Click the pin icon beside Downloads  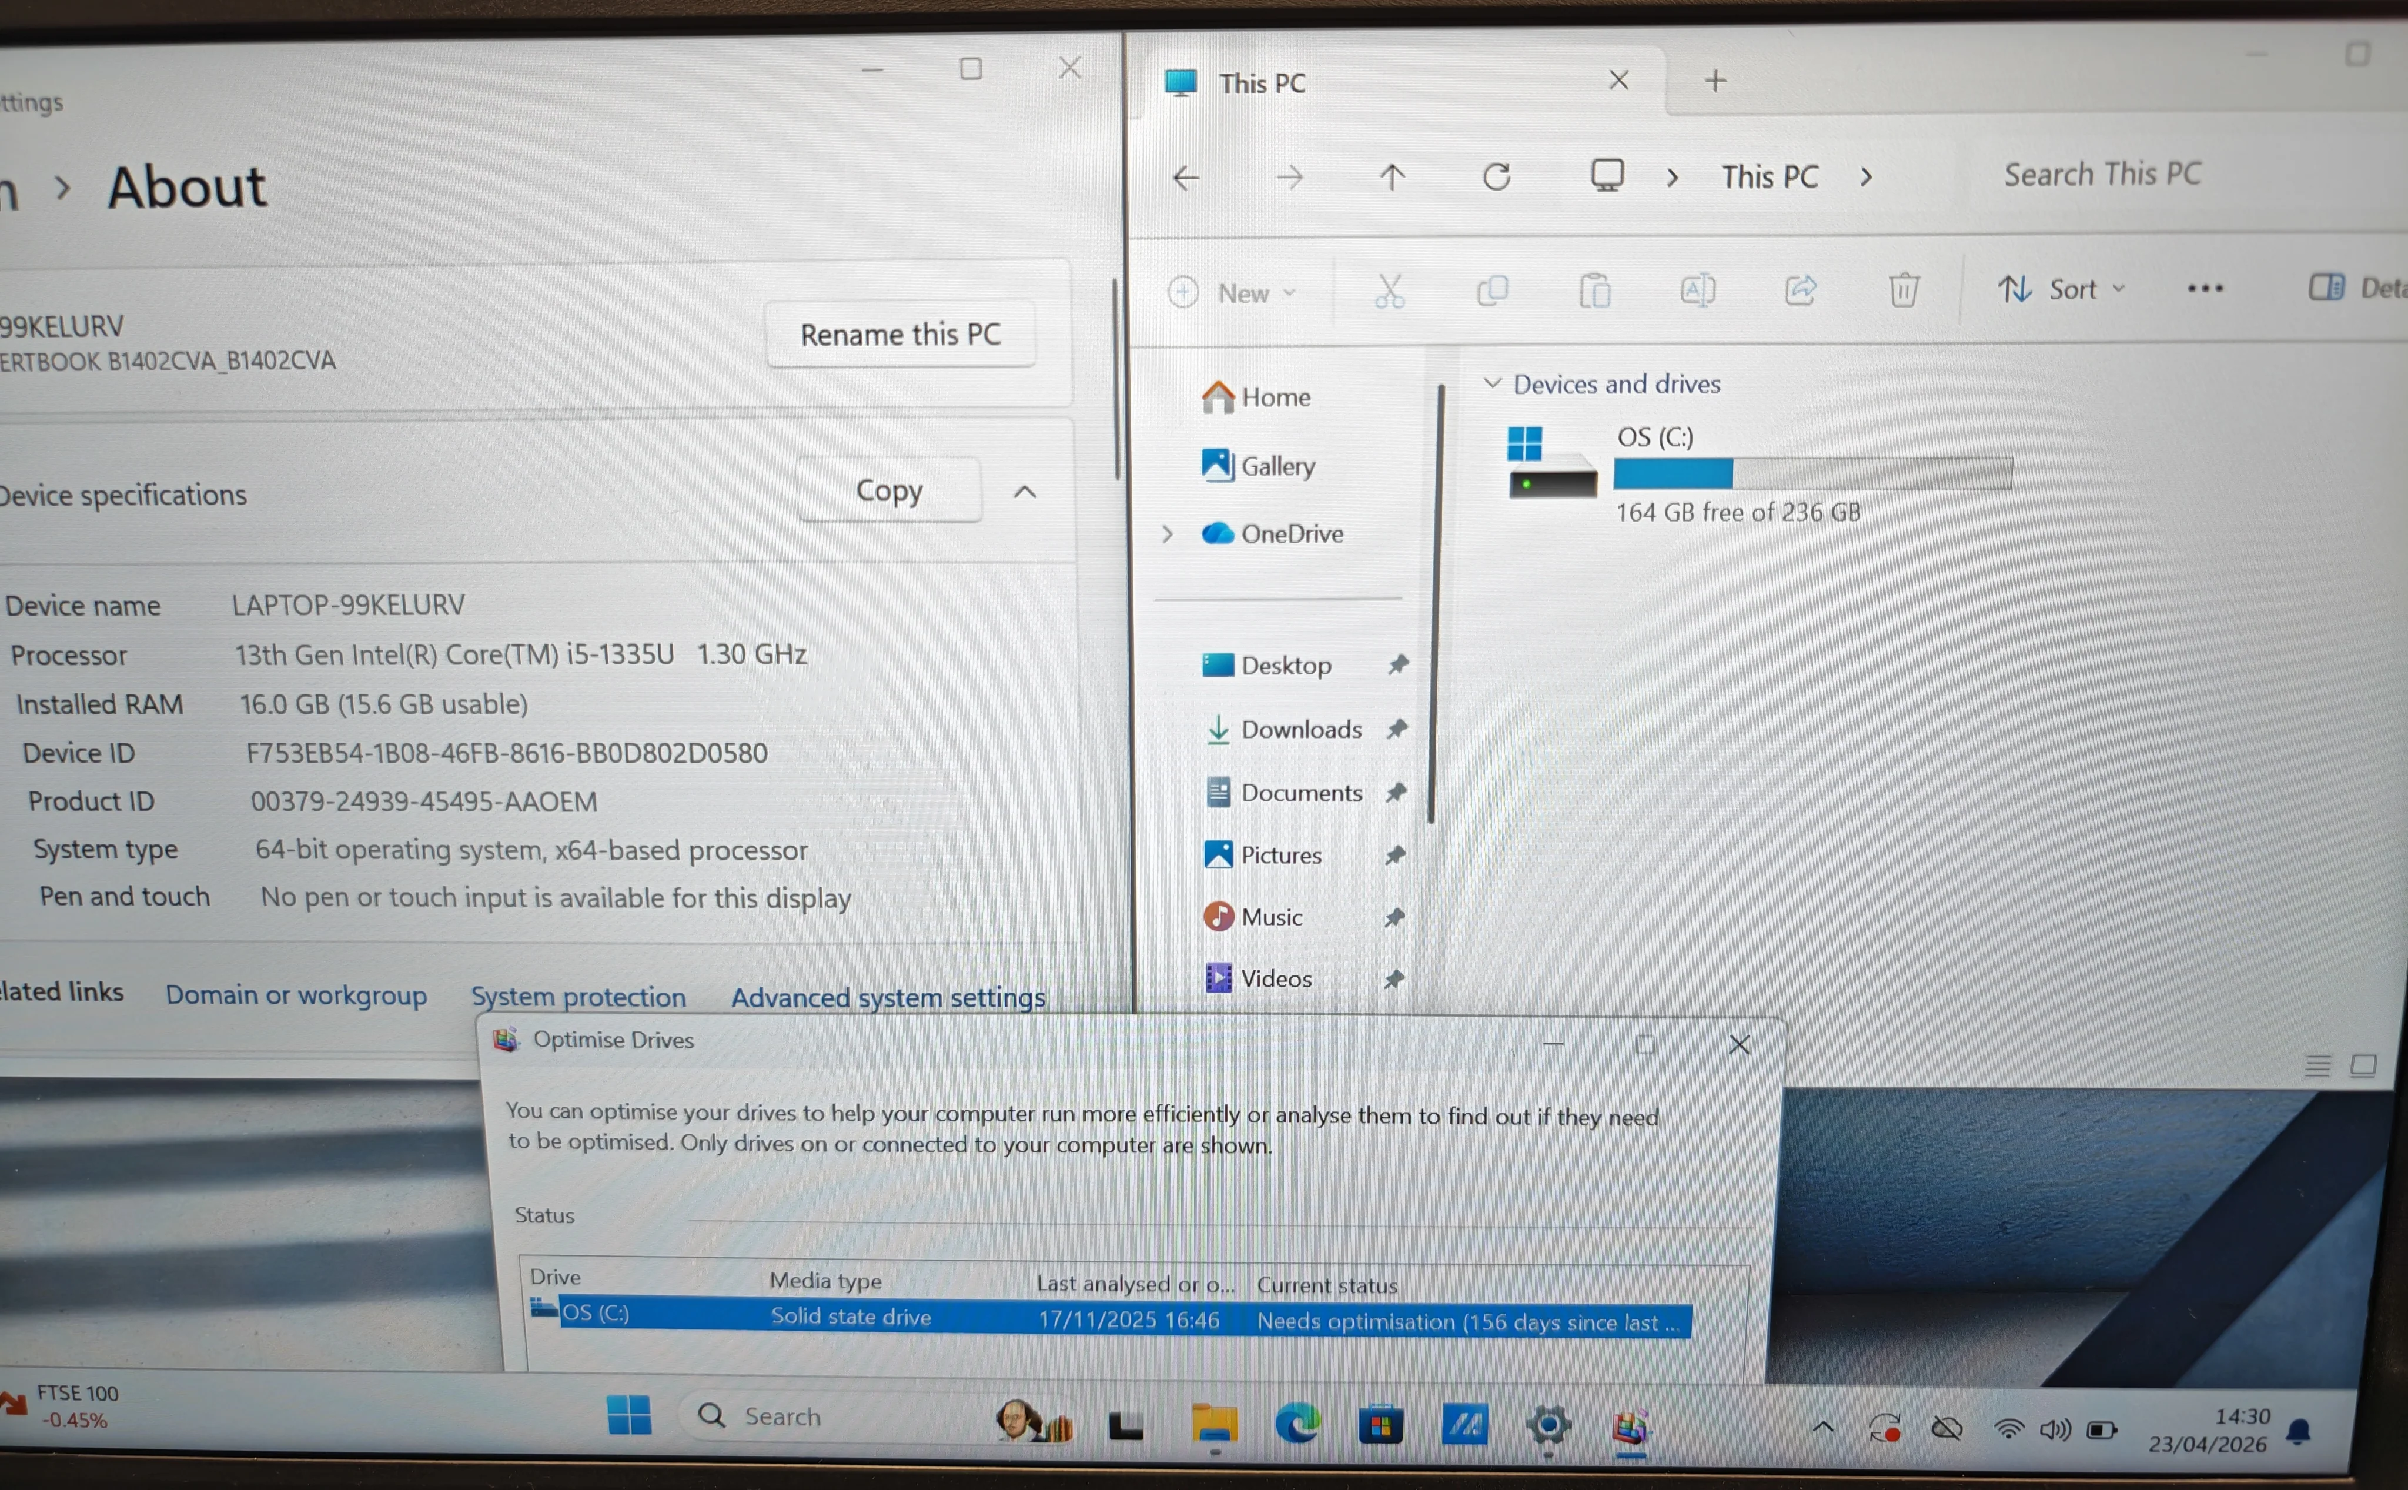1396,729
